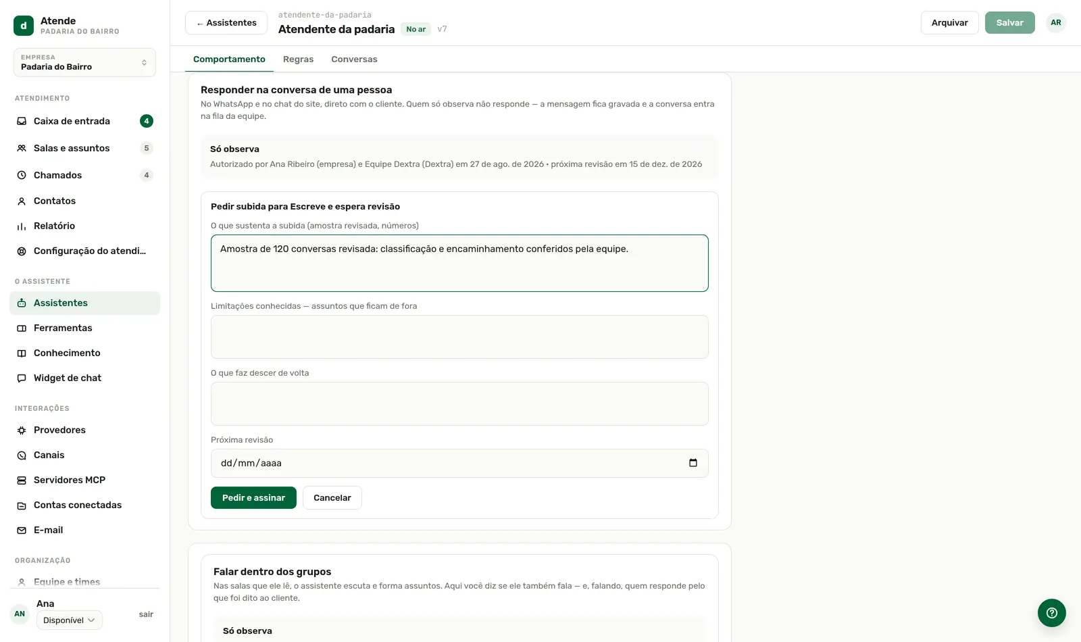
Task: Click the 'No ar' status badge
Action: tap(416, 29)
